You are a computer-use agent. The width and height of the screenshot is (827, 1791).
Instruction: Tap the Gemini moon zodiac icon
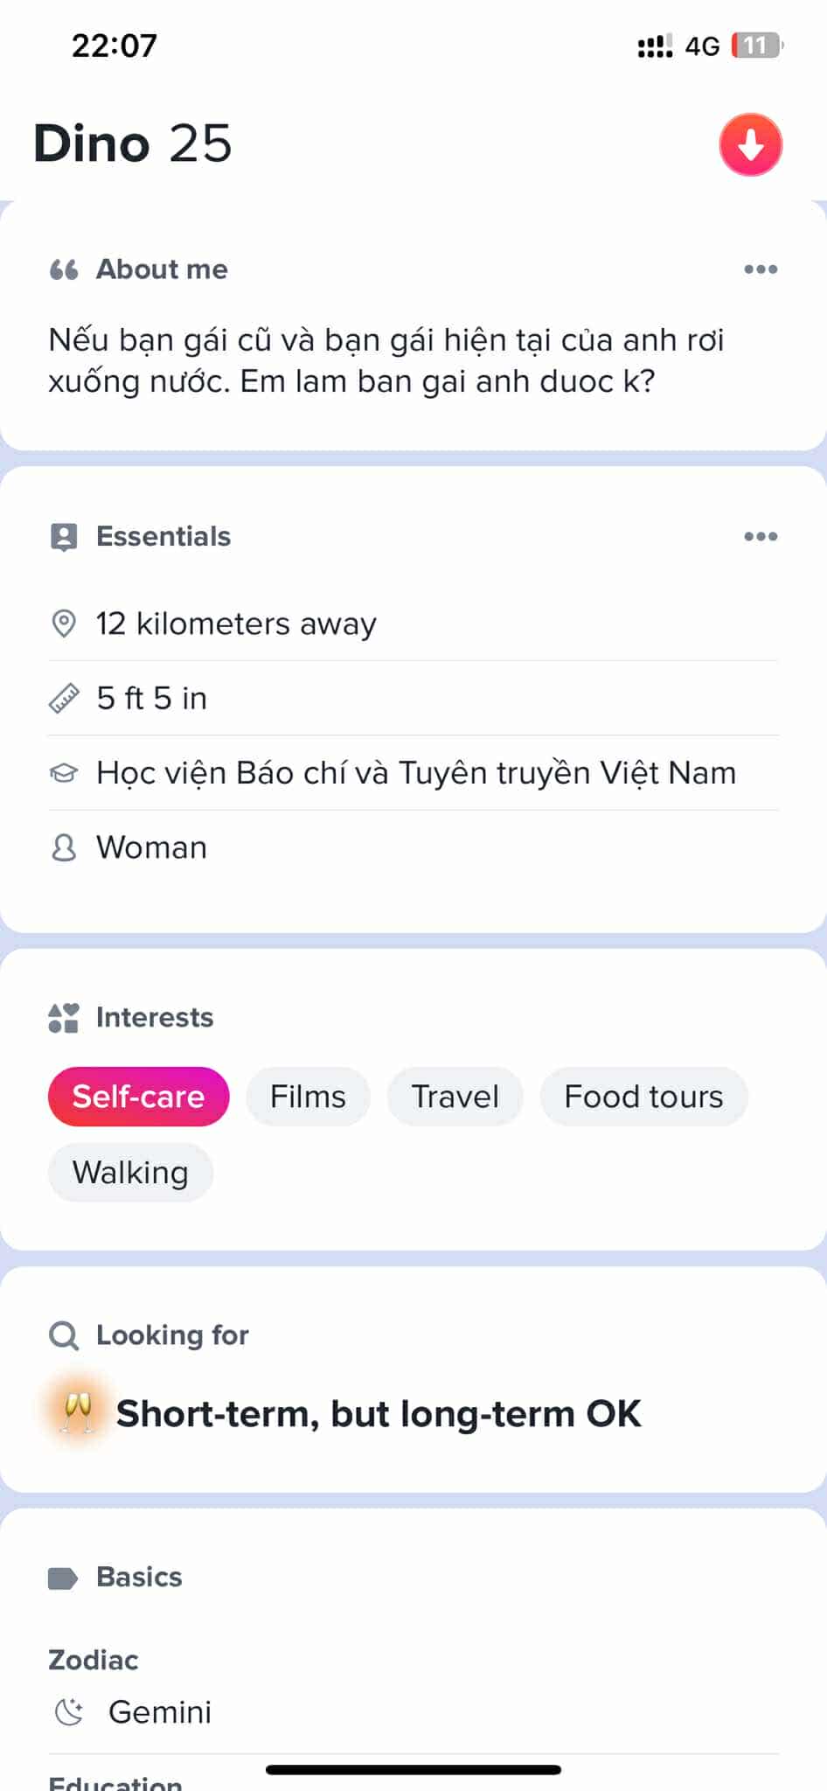[x=69, y=1711]
